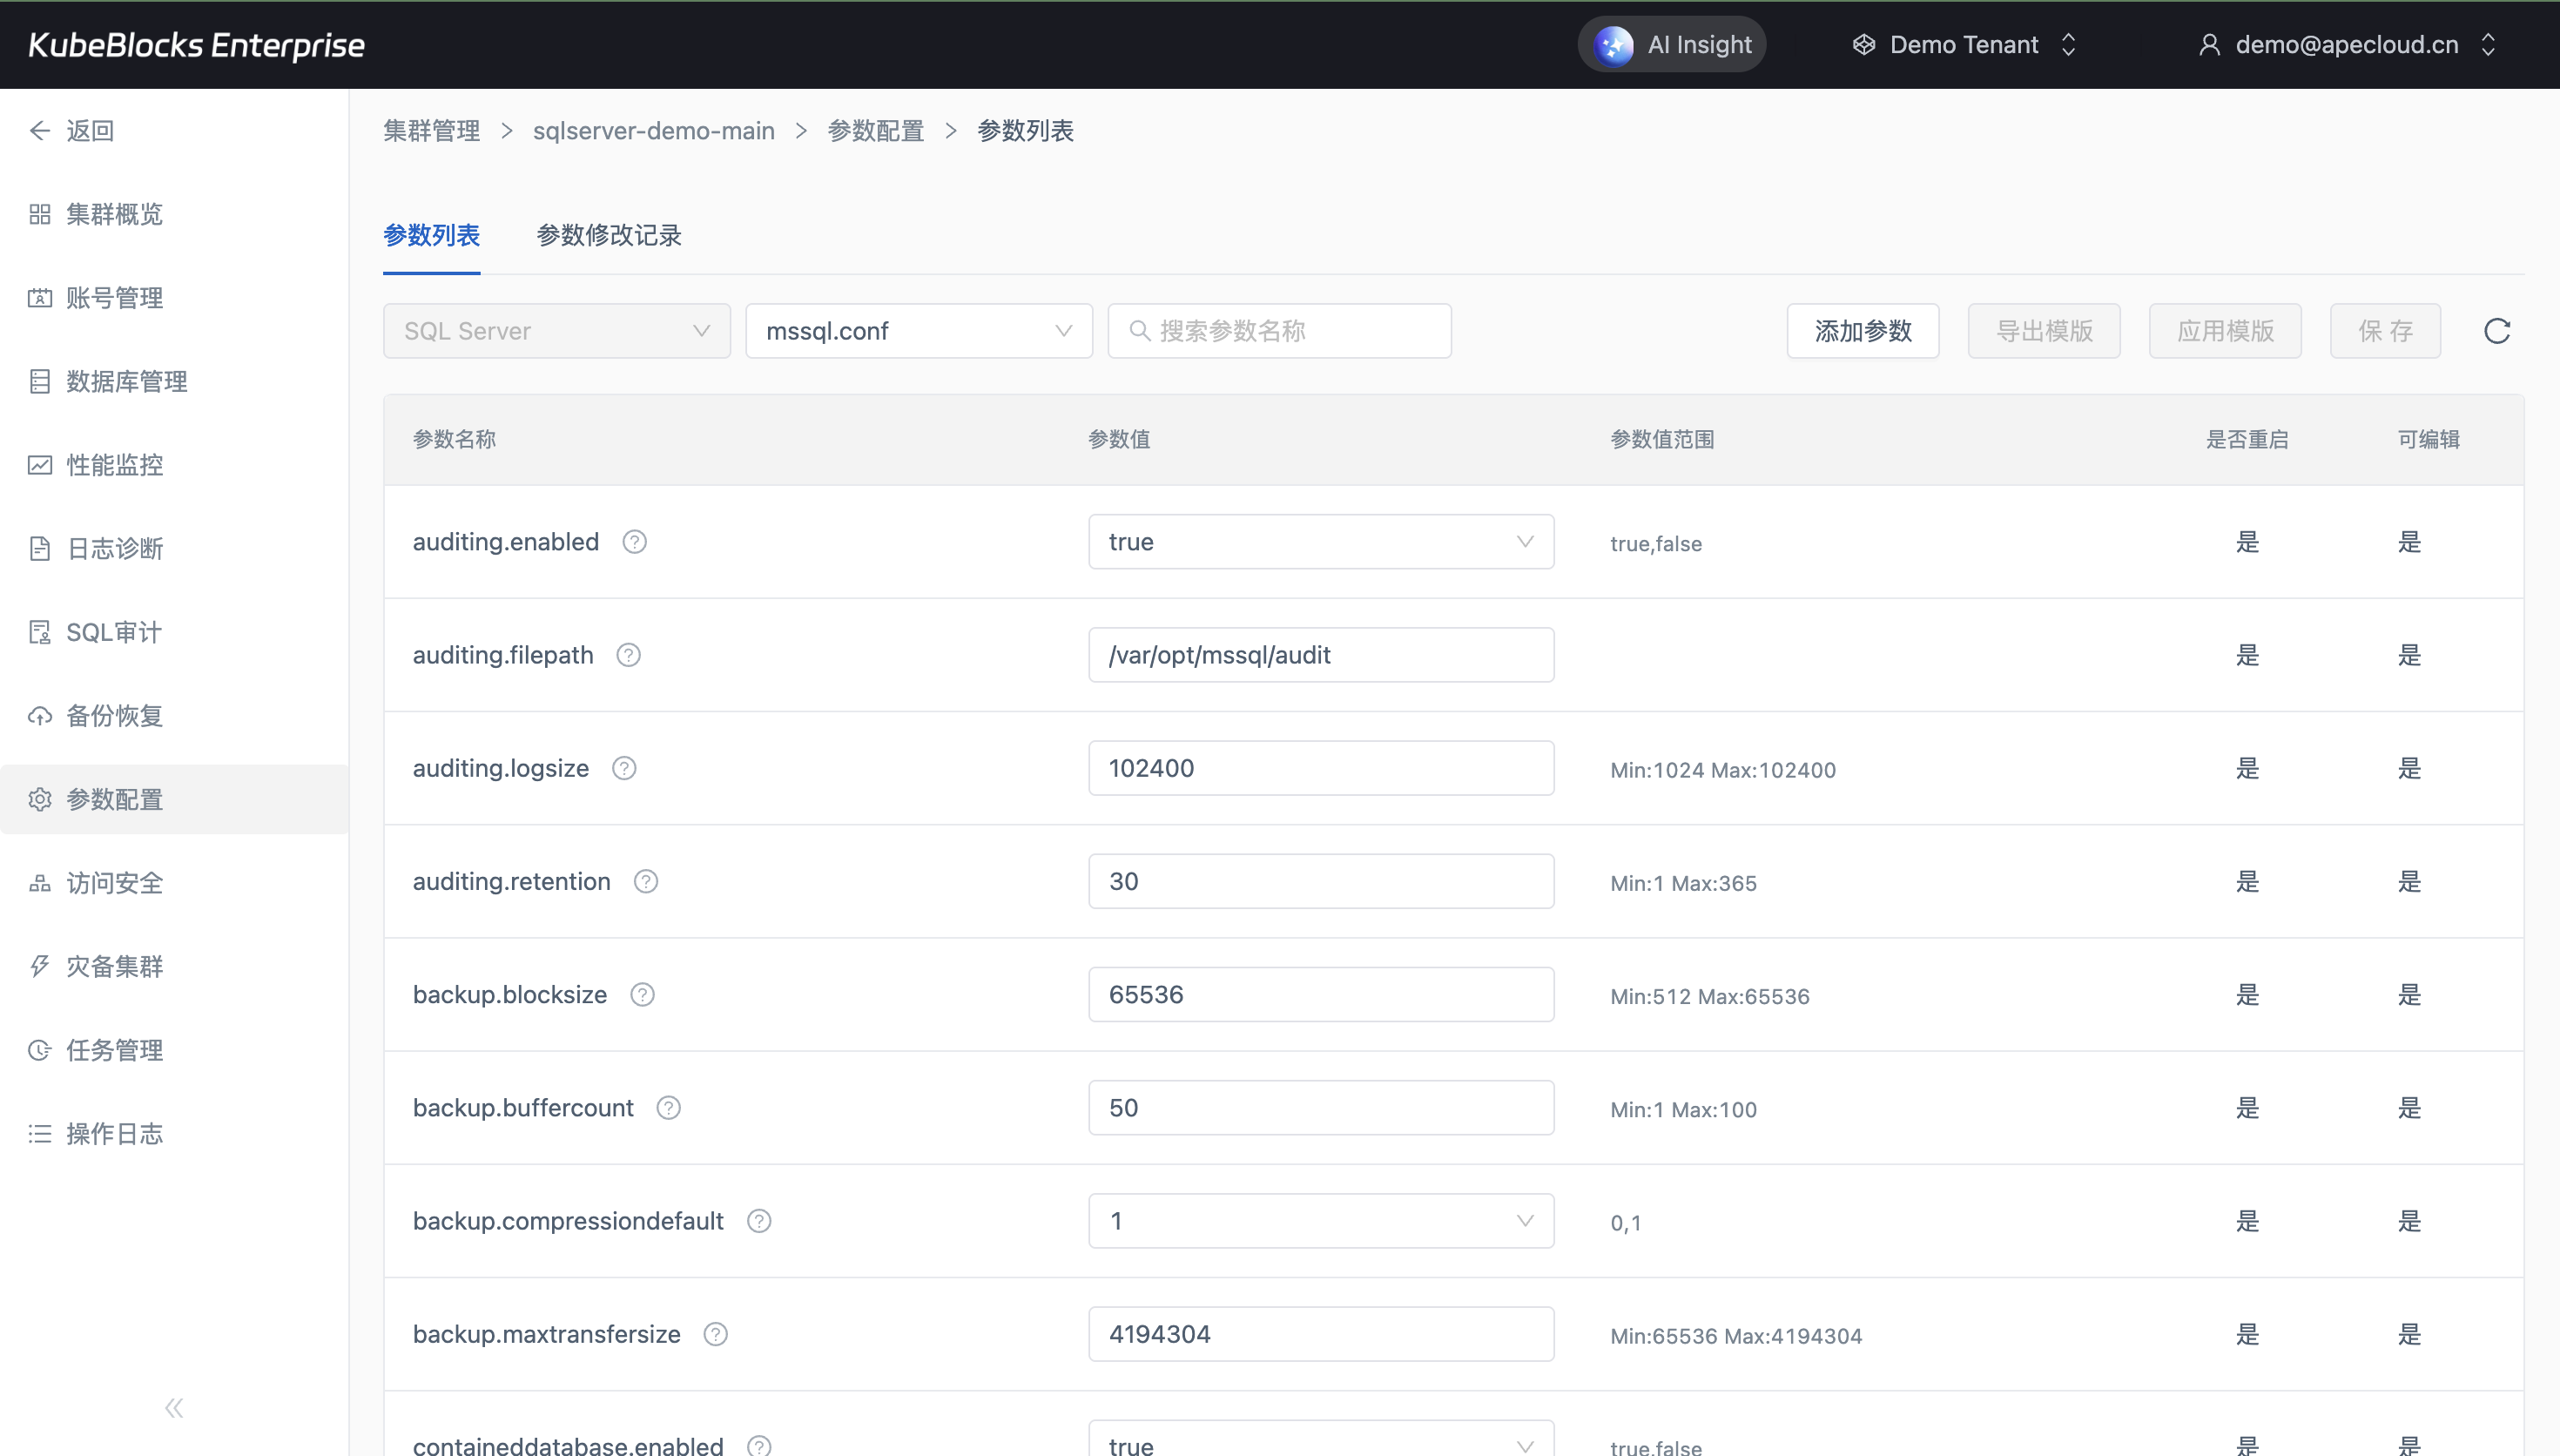This screenshot has height=1456, width=2560.
Task: Click sqlserver-demo-main breadcrumb link
Action: tap(653, 131)
